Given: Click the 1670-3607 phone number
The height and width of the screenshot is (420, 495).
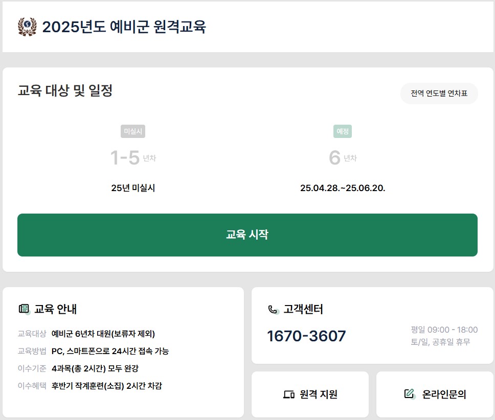Looking at the screenshot, I should [305, 336].
